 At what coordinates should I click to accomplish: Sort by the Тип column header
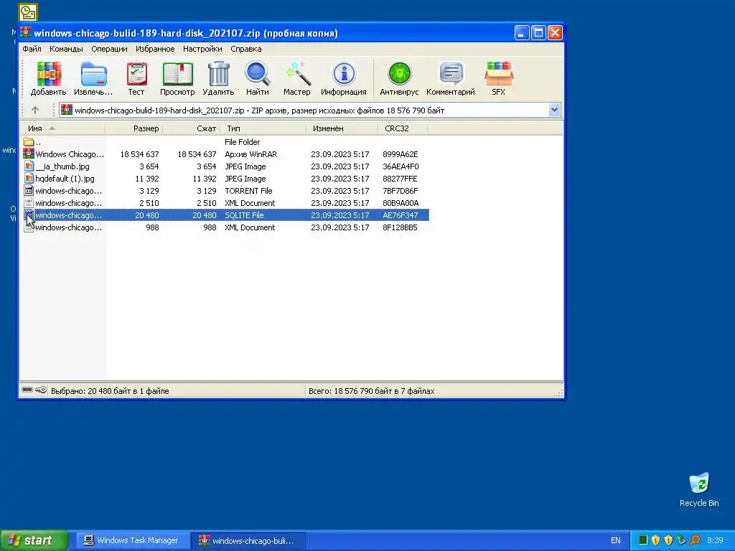pyautogui.click(x=263, y=128)
